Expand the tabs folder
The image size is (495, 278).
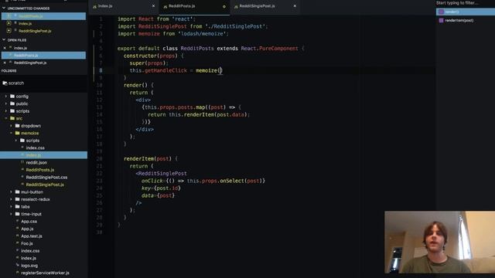(11, 207)
